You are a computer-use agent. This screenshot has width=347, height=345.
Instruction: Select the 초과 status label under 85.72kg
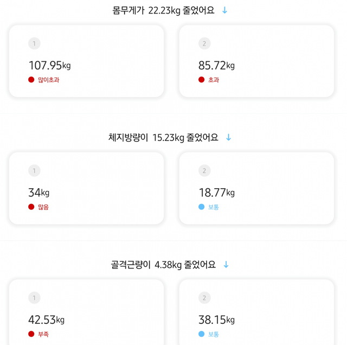tap(214, 80)
